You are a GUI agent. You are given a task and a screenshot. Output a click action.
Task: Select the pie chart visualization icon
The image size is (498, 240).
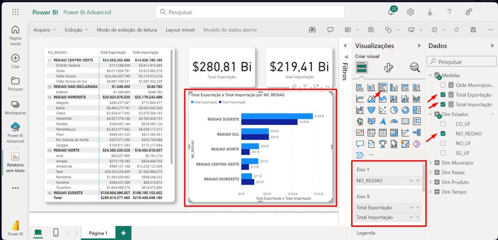pyautogui.click(x=393, y=109)
